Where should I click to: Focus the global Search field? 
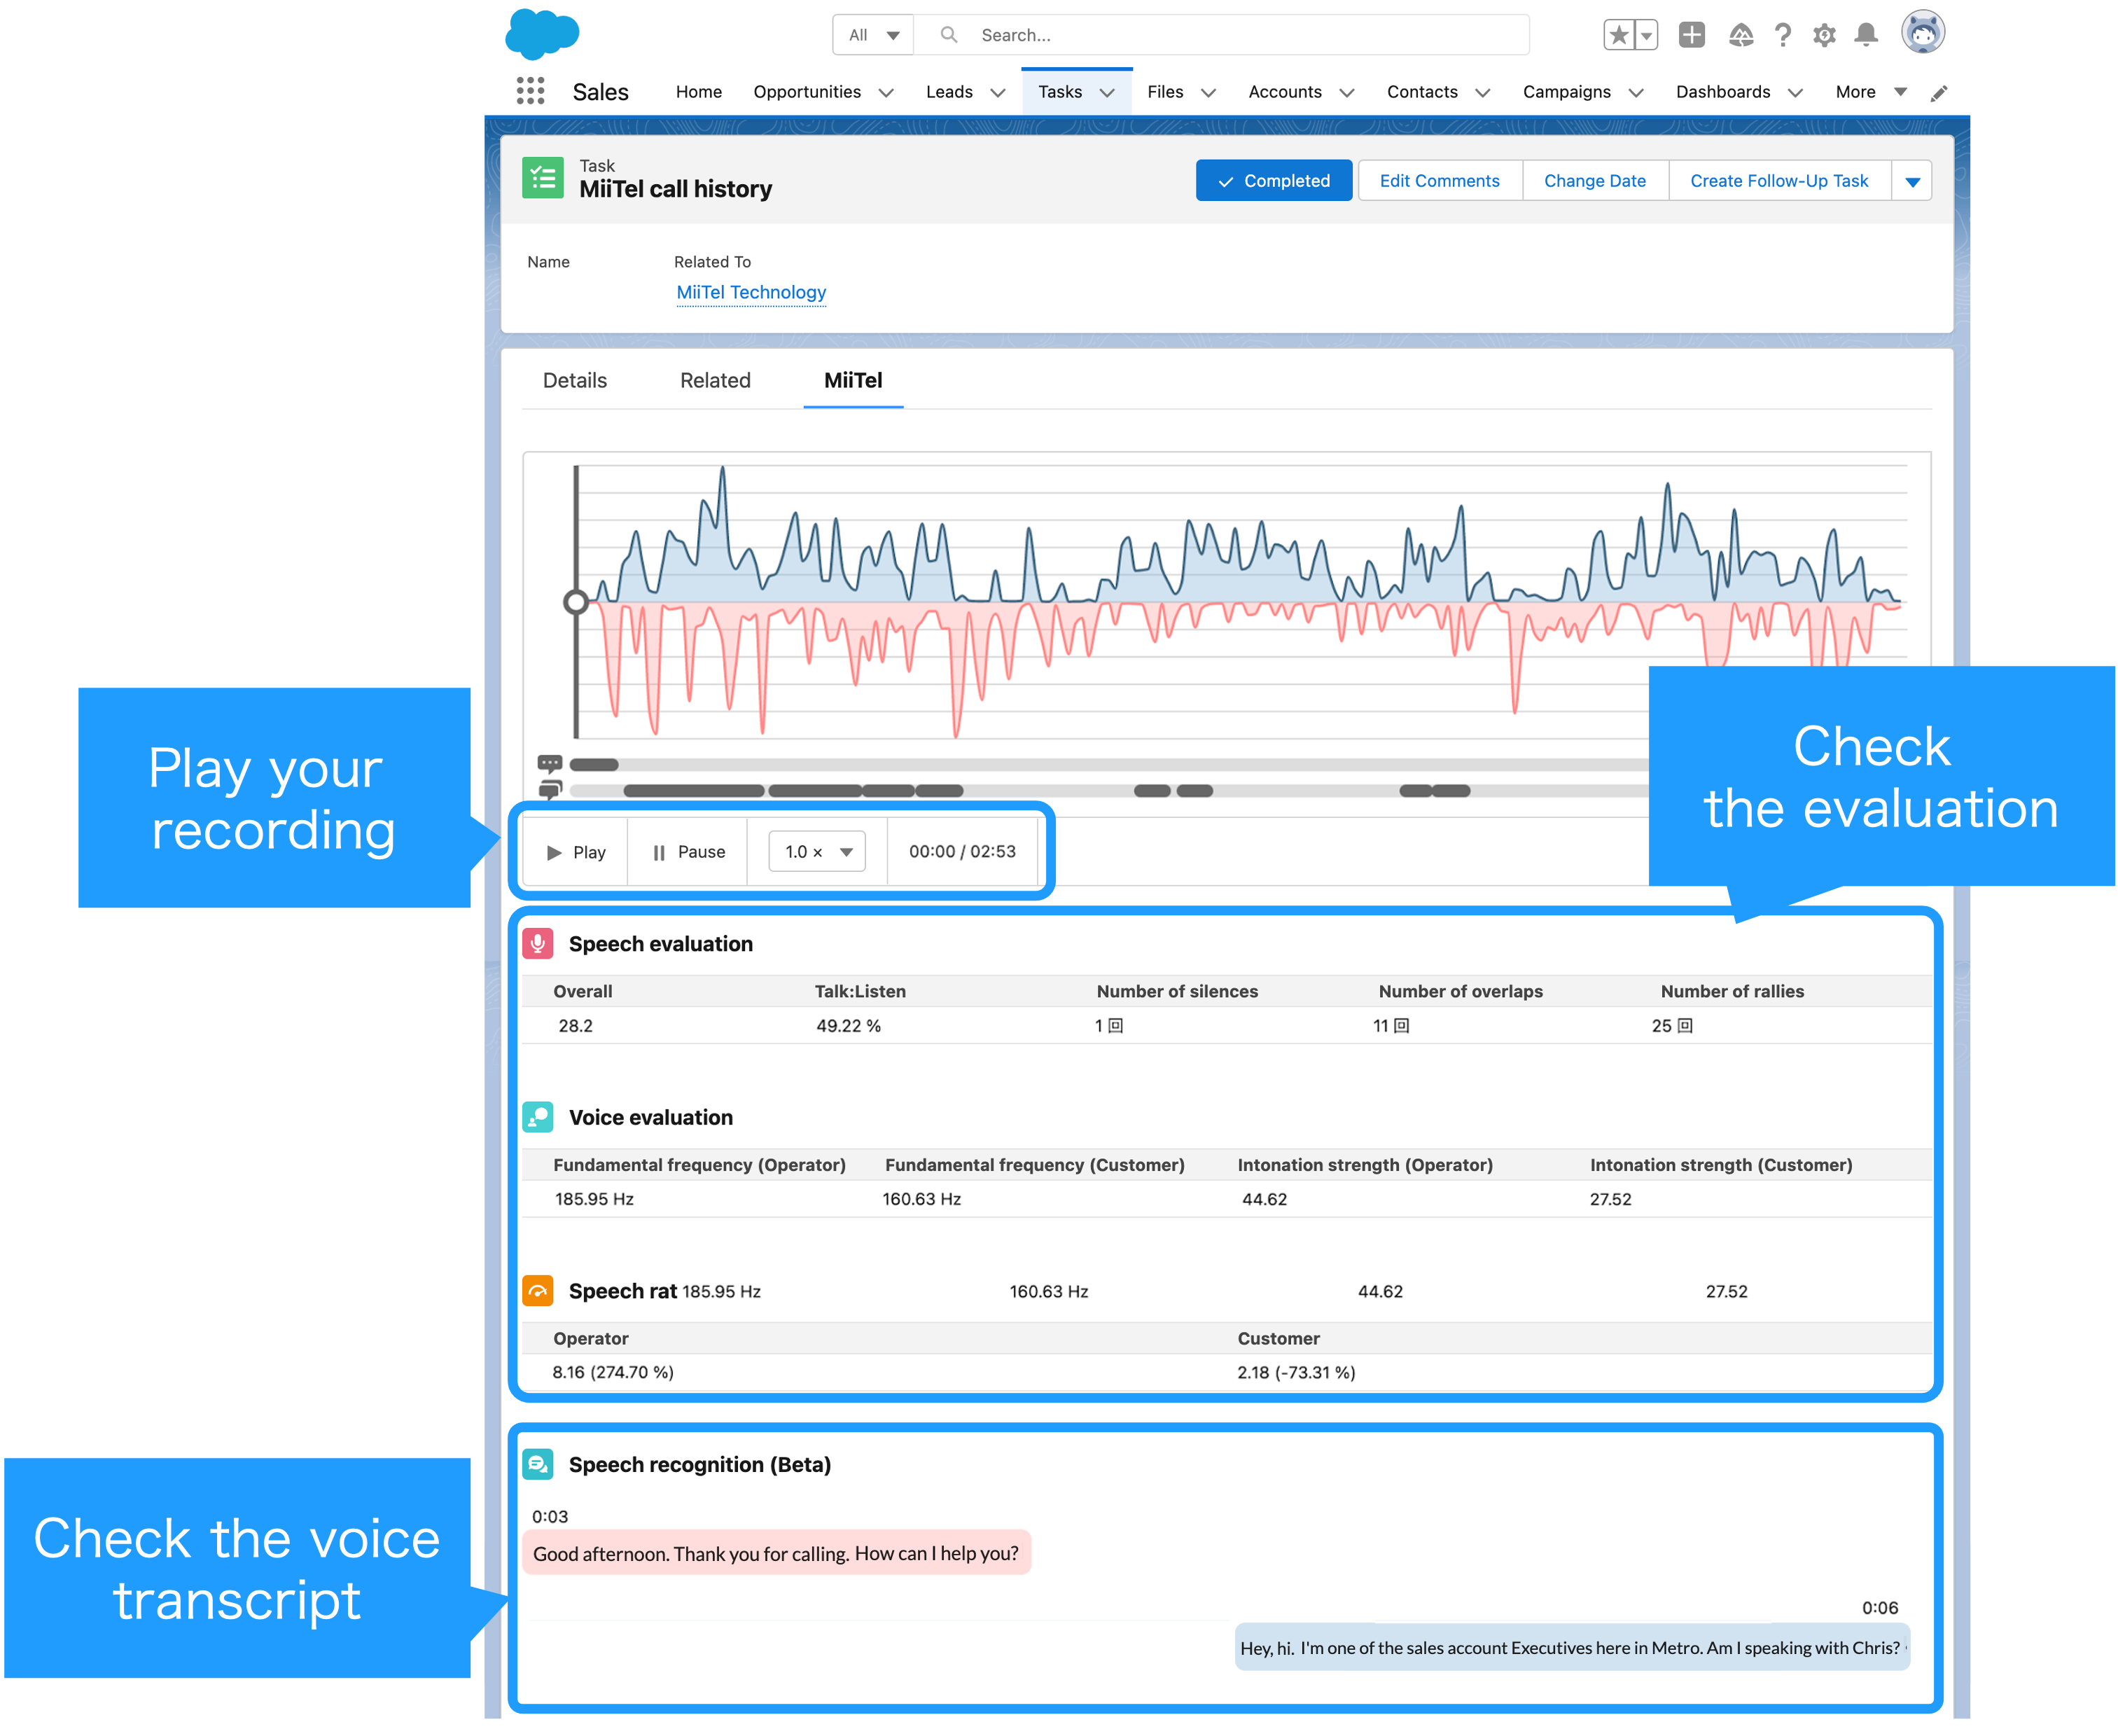click(x=1223, y=35)
